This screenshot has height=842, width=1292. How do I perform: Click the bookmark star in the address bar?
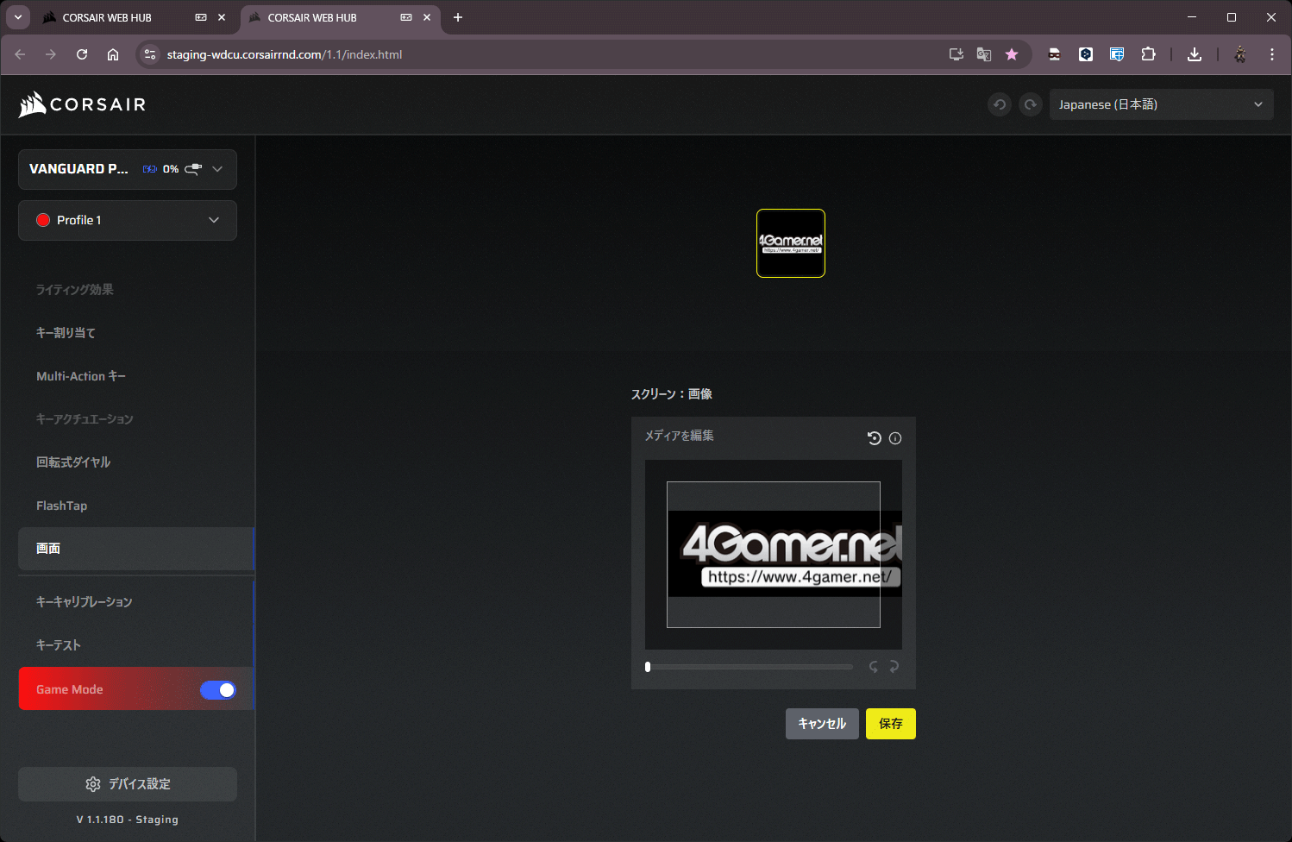(x=1012, y=54)
